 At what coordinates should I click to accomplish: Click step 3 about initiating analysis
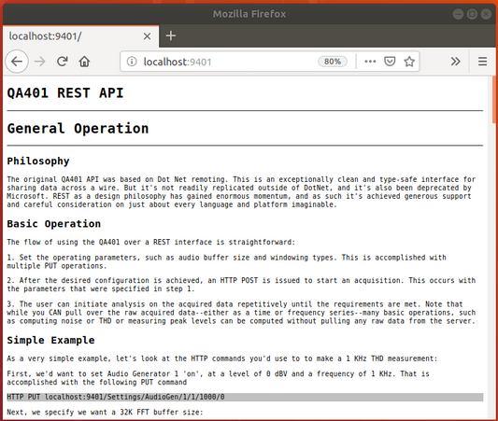tap(241, 313)
